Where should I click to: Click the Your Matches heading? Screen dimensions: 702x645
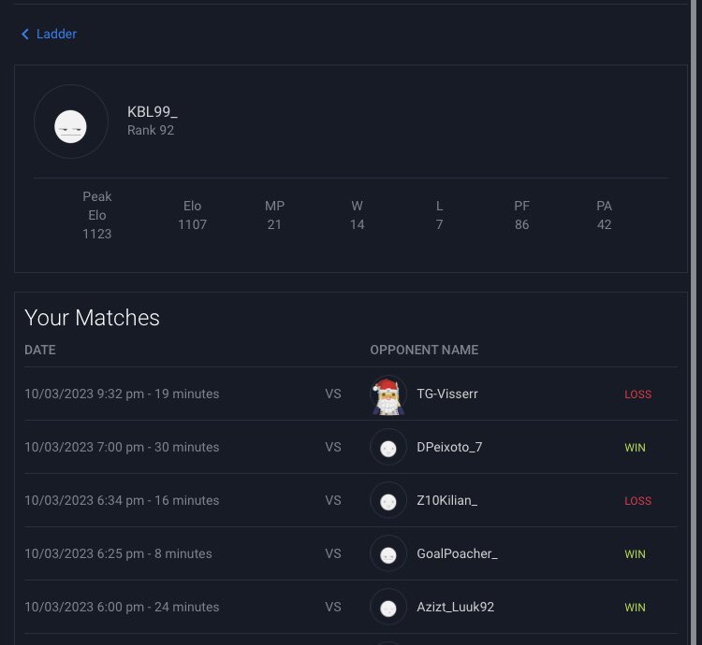[x=92, y=318]
